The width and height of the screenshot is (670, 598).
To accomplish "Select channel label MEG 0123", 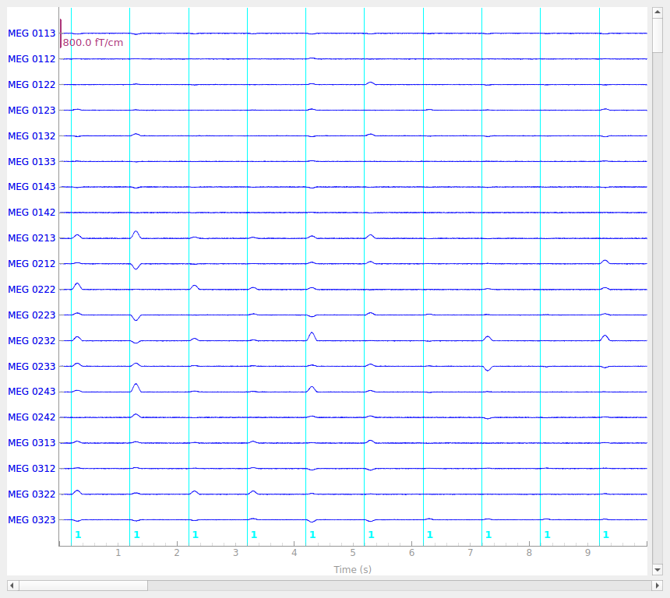I will pyautogui.click(x=32, y=111).
